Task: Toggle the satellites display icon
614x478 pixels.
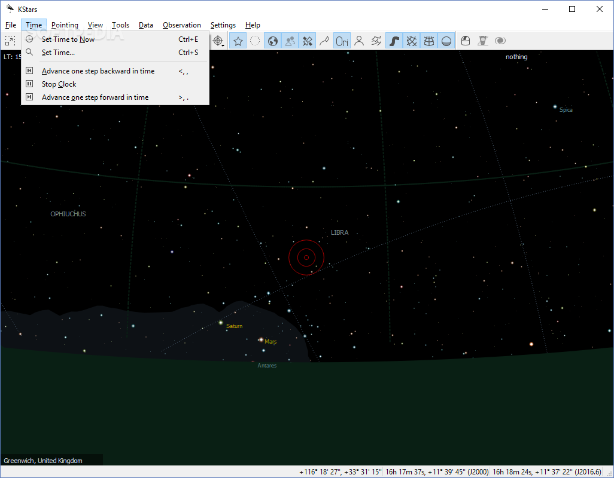Action: pyautogui.click(x=308, y=41)
